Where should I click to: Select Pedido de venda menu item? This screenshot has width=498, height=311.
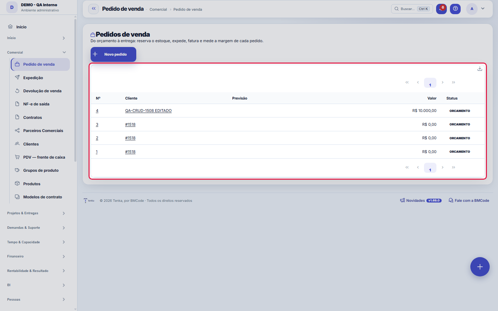(x=40, y=64)
